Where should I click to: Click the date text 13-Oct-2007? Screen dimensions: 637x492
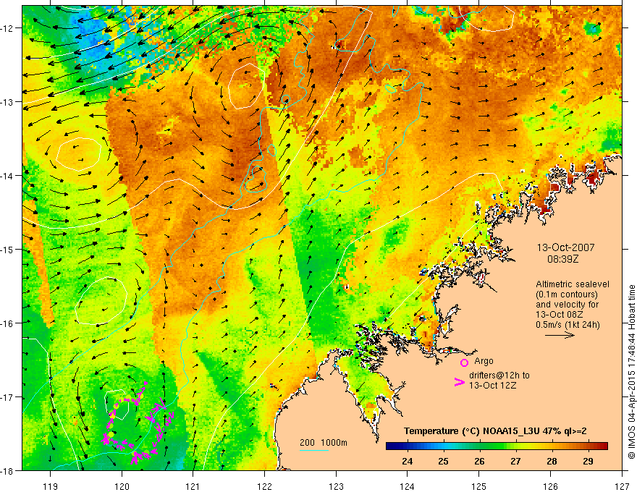tap(565, 247)
